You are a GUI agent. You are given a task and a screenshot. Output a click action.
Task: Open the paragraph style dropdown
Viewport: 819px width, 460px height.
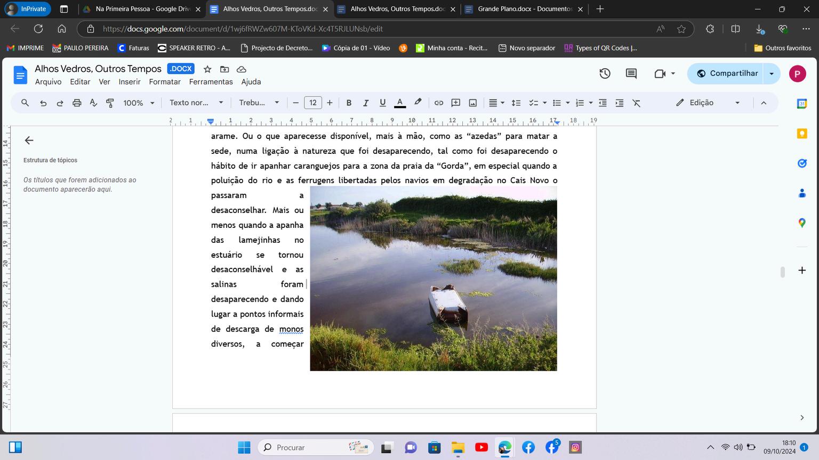click(x=197, y=103)
